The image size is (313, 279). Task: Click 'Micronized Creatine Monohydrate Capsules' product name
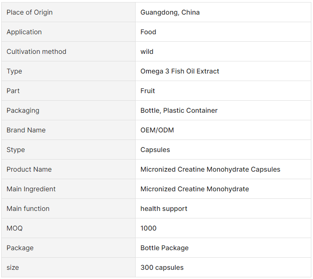(x=210, y=169)
